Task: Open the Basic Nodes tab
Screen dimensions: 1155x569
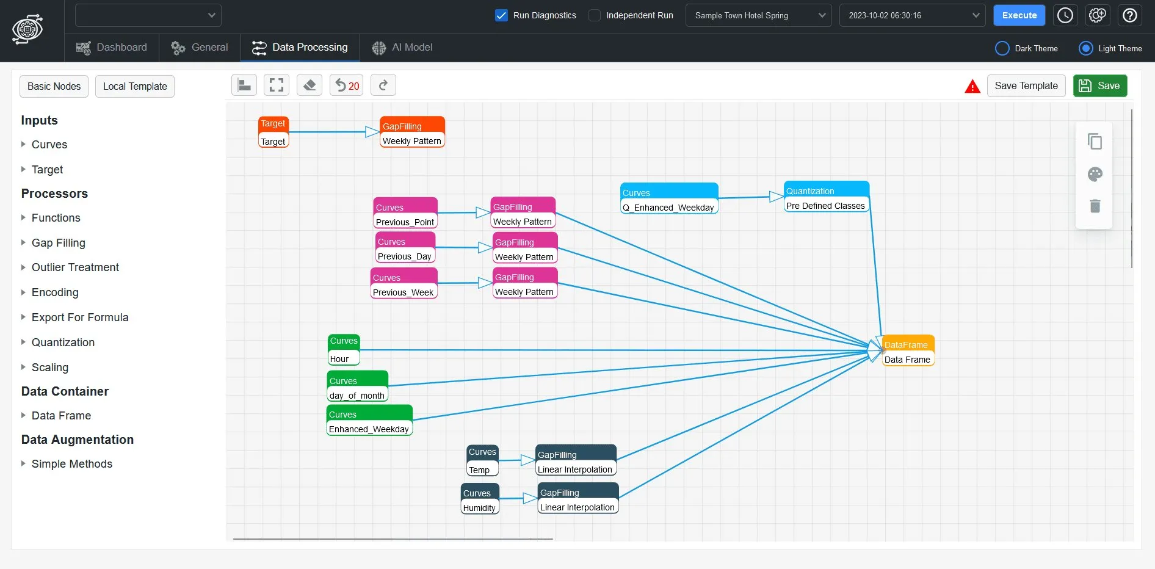Action: pyautogui.click(x=54, y=86)
